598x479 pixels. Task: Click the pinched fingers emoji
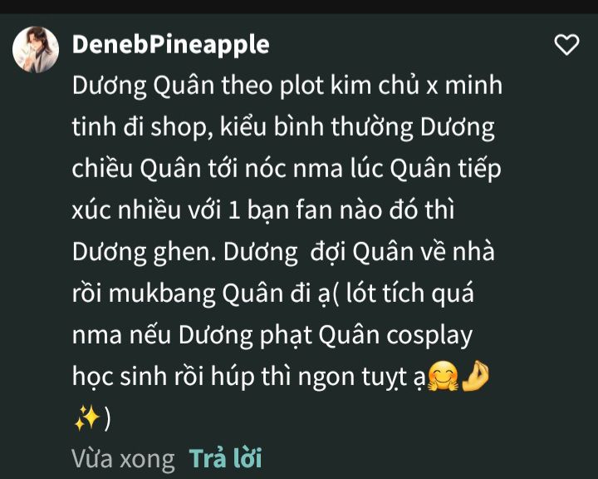click(x=475, y=377)
